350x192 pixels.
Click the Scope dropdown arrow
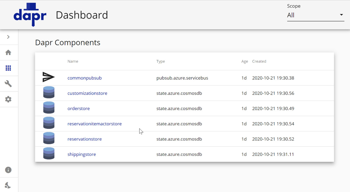tap(341, 15)
